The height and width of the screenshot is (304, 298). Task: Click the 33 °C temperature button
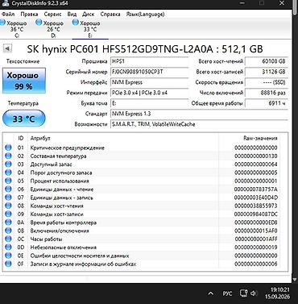[x=24, y=119]
